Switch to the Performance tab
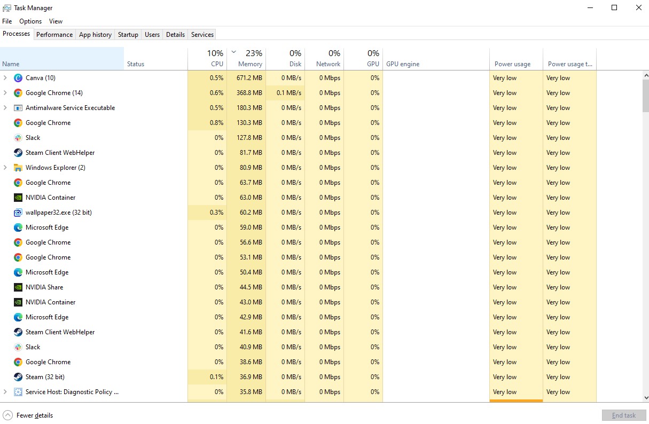 (x=54, y=34)
